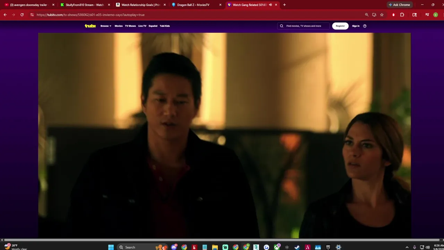Mute the Gang Related tab audio icon
This screenshot has height=250, width=444.
pos(270,5)
